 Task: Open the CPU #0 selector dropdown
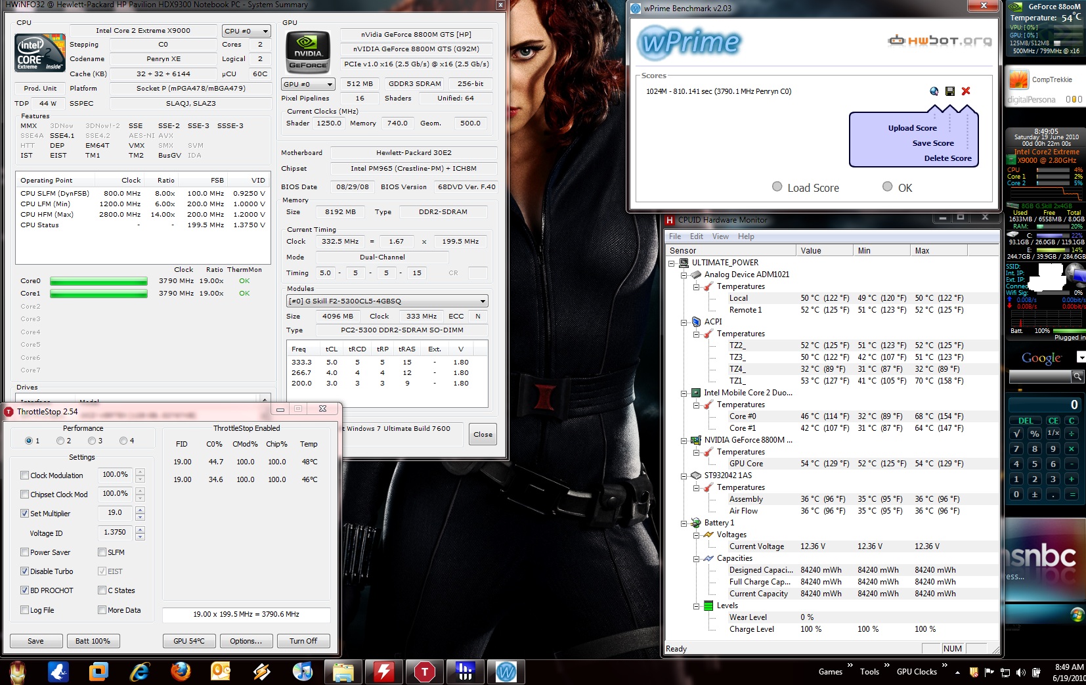pos(246,31)
